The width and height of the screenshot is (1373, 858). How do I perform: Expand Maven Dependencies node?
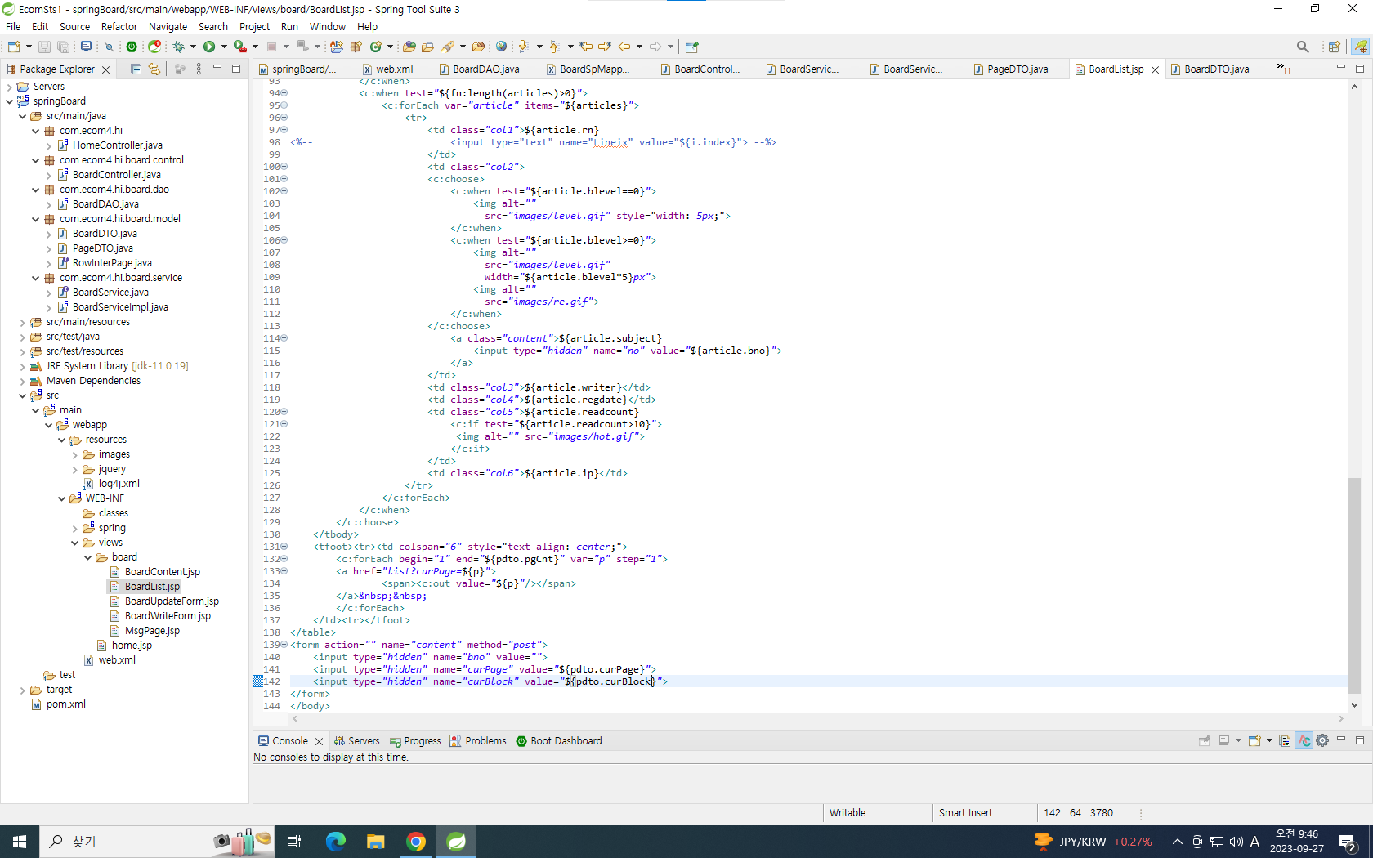[22, 381]
